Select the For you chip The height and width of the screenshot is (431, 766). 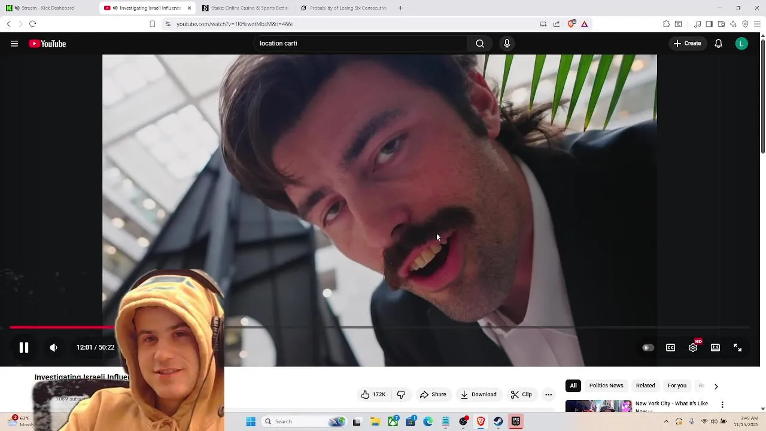[677, 386]
